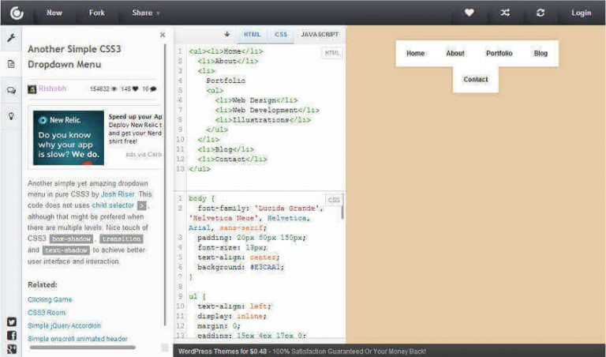Share via the Twitter icon
Viewport: 606px width, 357px height.
(x=11, y=321)
